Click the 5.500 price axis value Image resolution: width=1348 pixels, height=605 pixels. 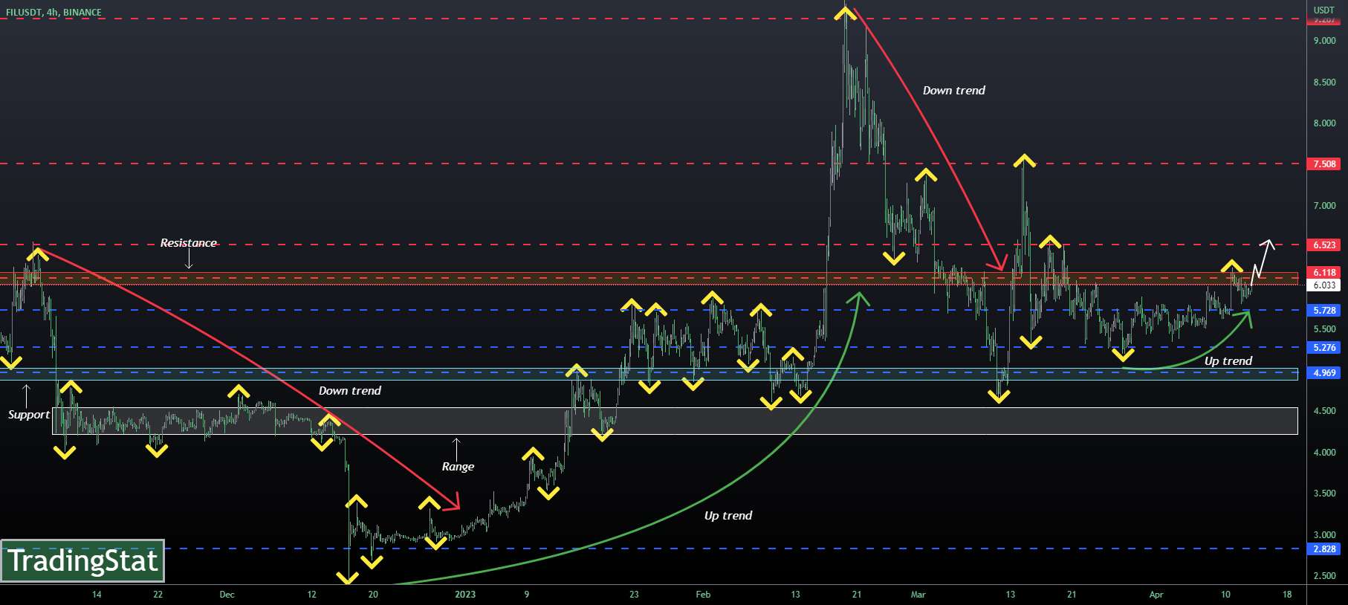point(1324,329)
